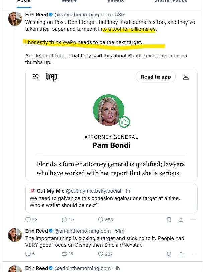Open the quoted Cut My Mic post
This screenshot has height=272, width=212.
click(x=111, y=198)
